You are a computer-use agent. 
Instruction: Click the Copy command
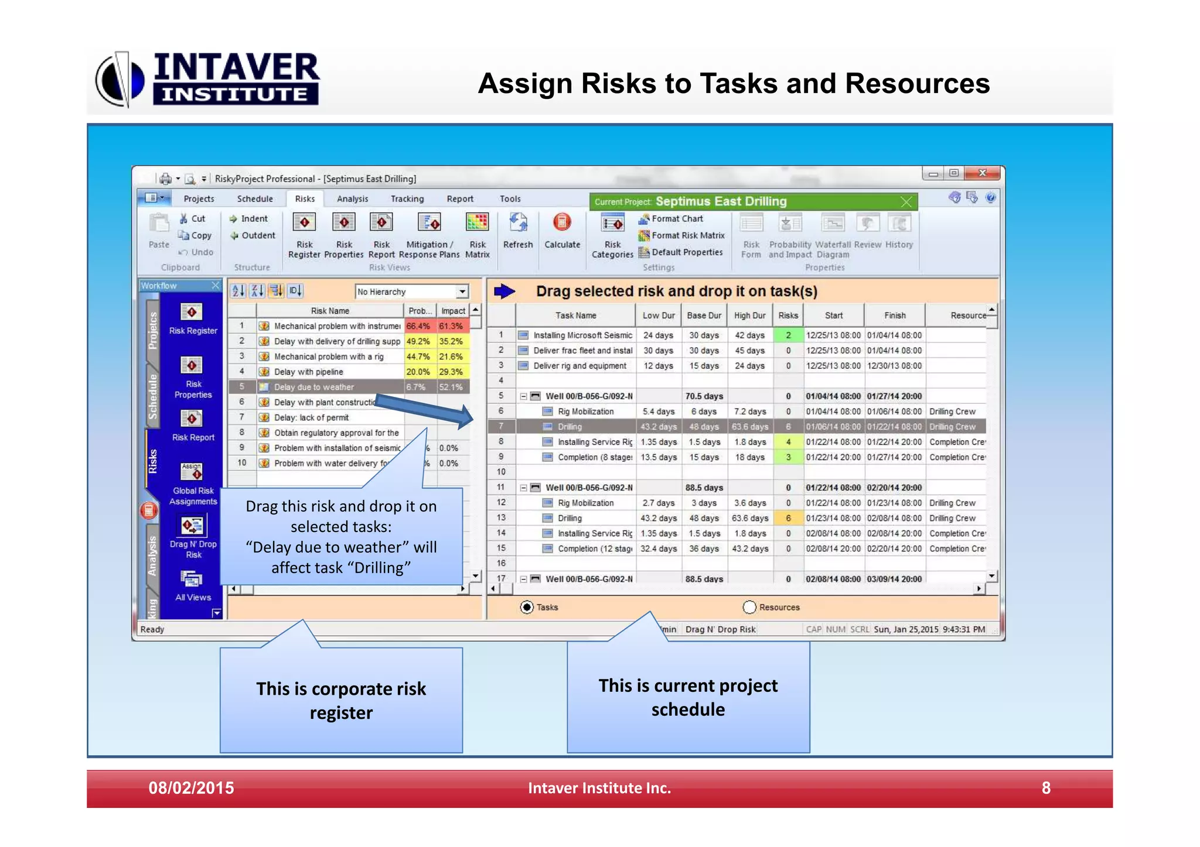tap(195, 235)
